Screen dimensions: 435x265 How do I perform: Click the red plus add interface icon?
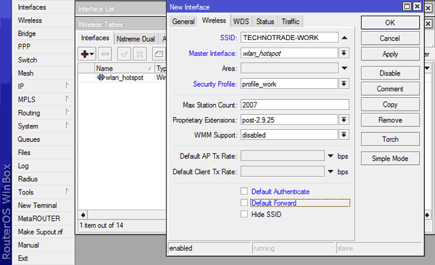pos(87,54)
